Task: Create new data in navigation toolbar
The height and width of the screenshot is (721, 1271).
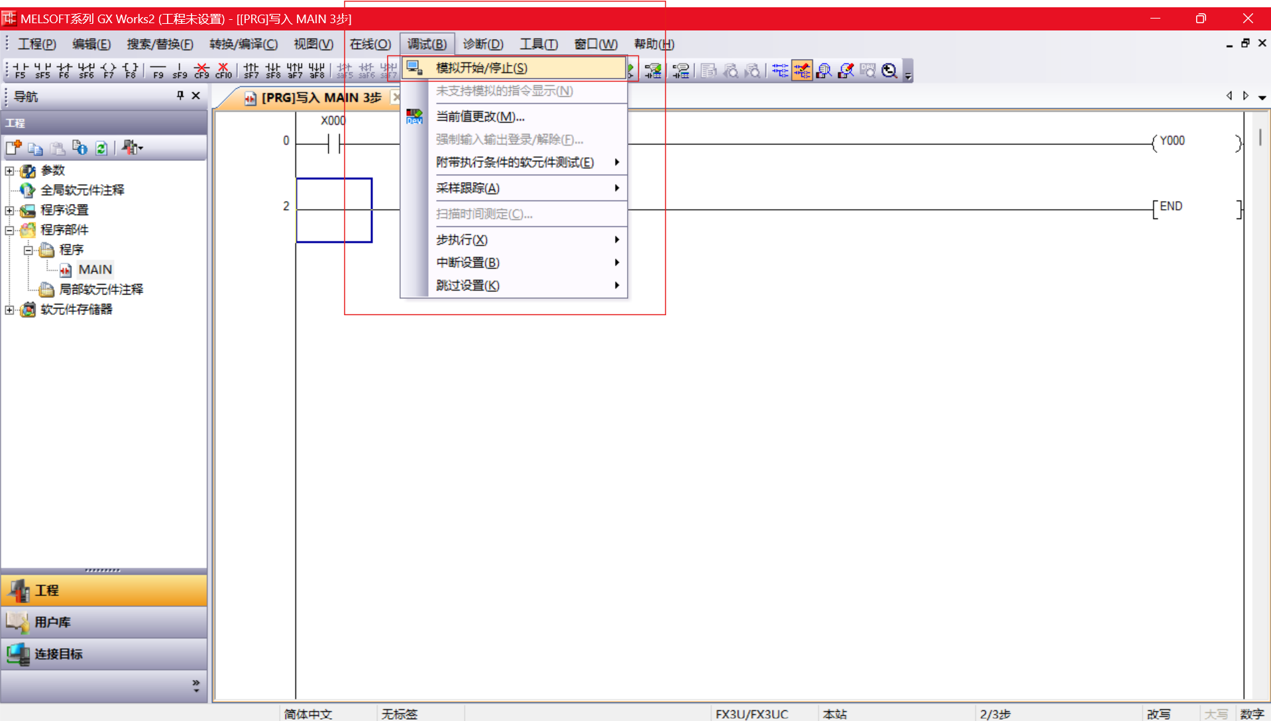Action: [x=14, y=148]
